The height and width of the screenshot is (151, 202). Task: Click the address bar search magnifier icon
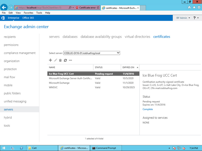[70, 7]
